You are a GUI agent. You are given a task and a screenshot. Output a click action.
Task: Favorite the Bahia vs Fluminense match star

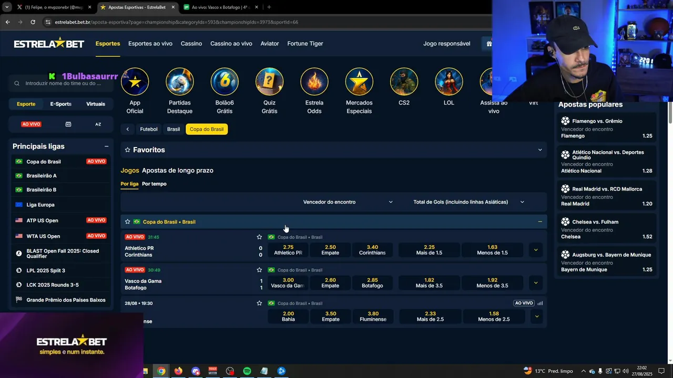tap(259, 303)
